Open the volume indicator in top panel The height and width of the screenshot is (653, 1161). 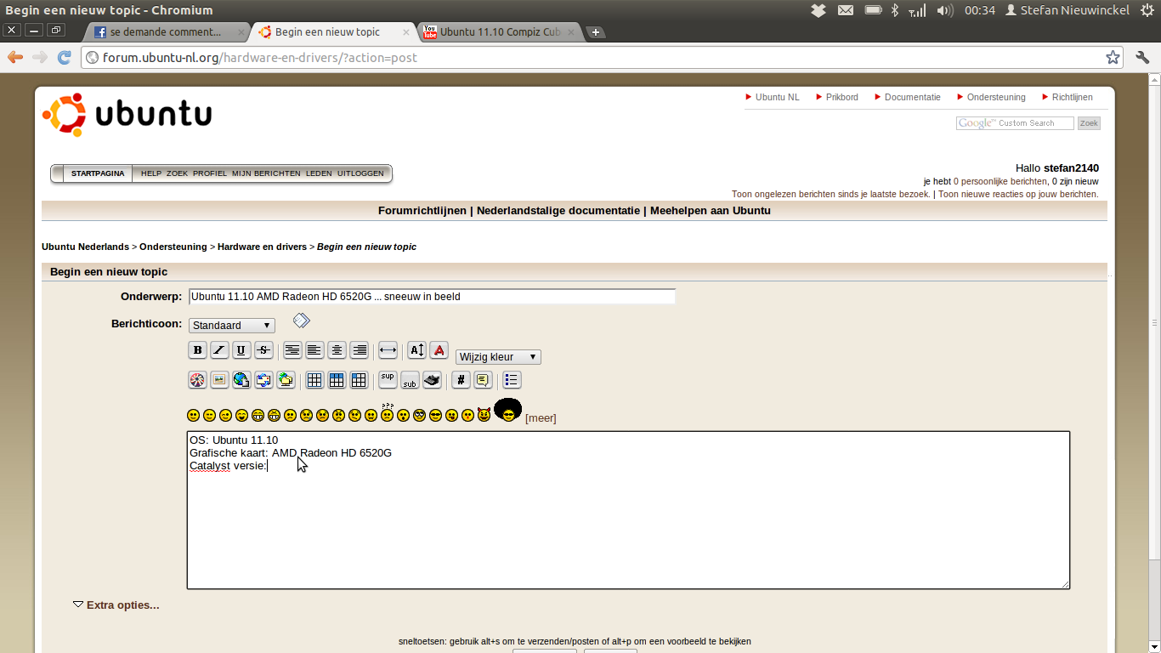coord(944,10)
